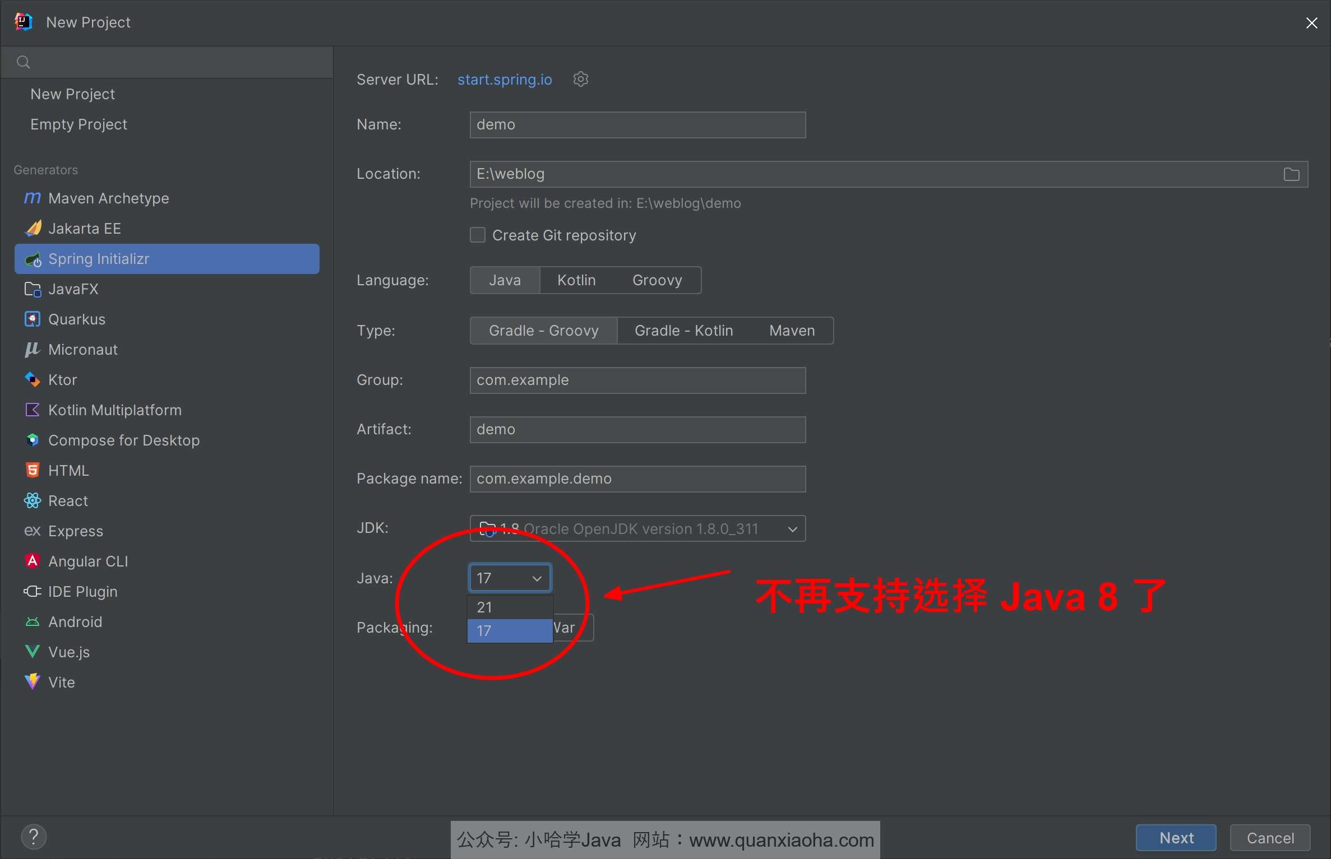The width and height of the screenshot is (1331, 859).
Task: Open help with the question mark
Action: [x=34, y=837]
